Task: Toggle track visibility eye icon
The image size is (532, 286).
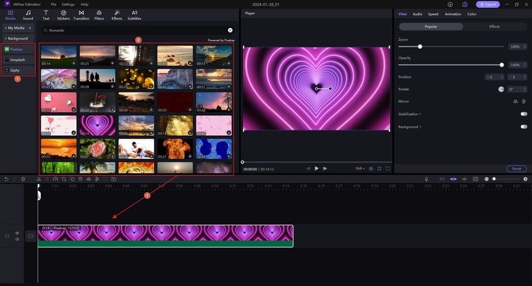Action: click(x=17, y=233)
